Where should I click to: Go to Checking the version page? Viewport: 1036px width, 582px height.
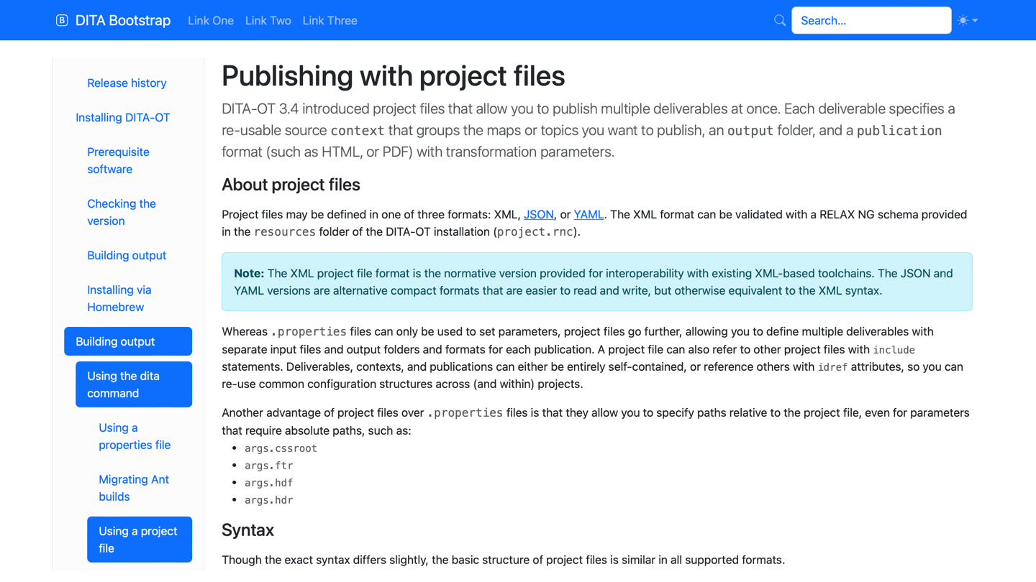[121, 213]
